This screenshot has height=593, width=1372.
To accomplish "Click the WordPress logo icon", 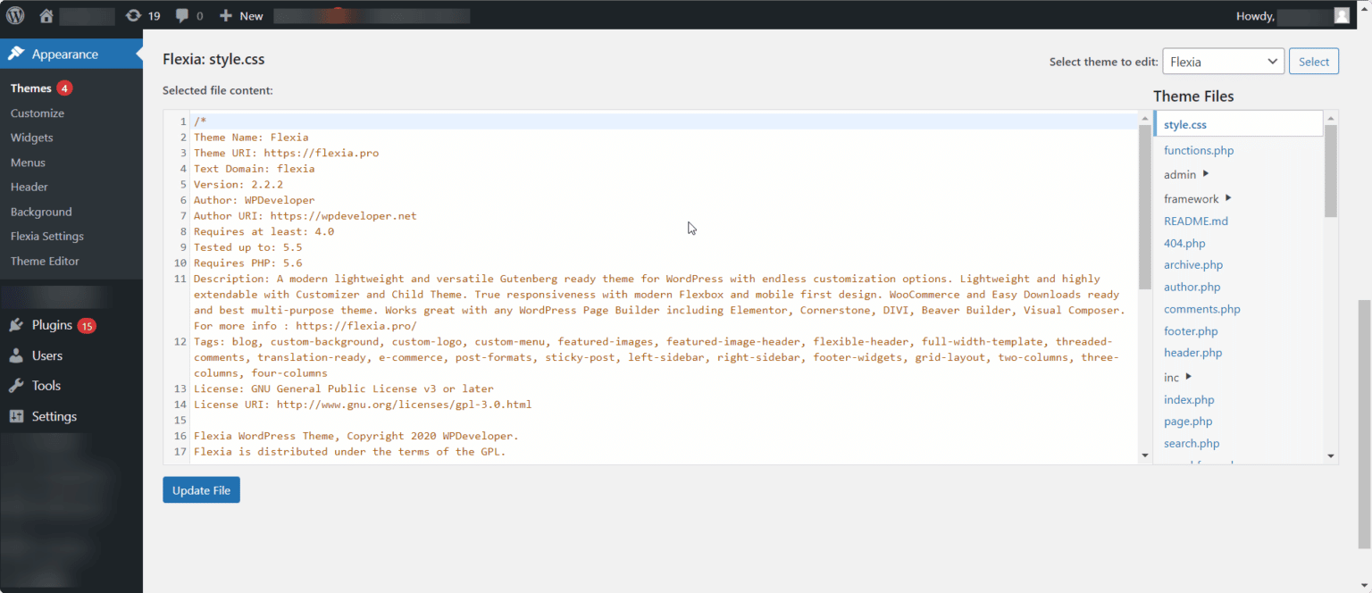I will [x=16, y=15].
